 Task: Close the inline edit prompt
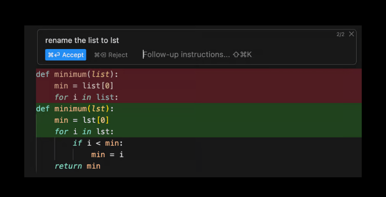[x=352, y=34]
